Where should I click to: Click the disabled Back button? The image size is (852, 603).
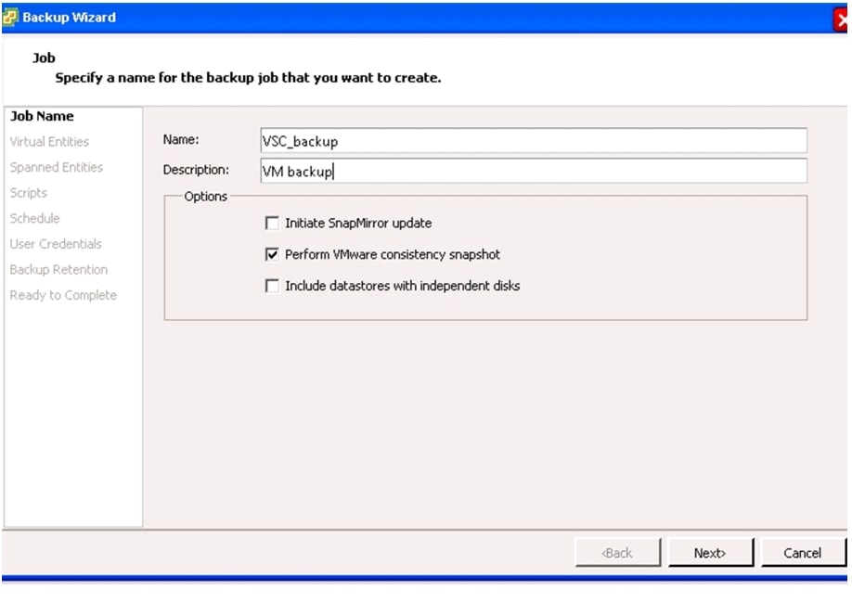click(x=617, y=553)
